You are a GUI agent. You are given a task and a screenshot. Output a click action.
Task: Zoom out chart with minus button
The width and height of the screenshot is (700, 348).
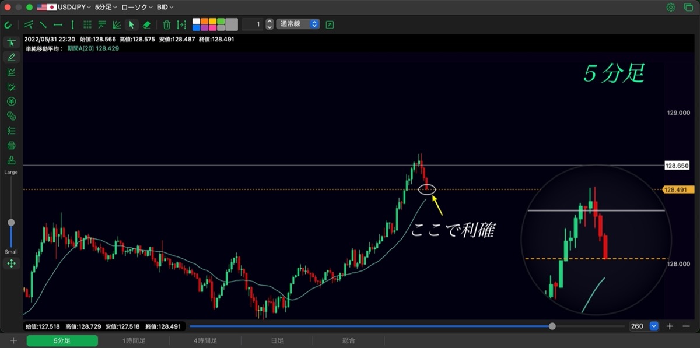686,326
